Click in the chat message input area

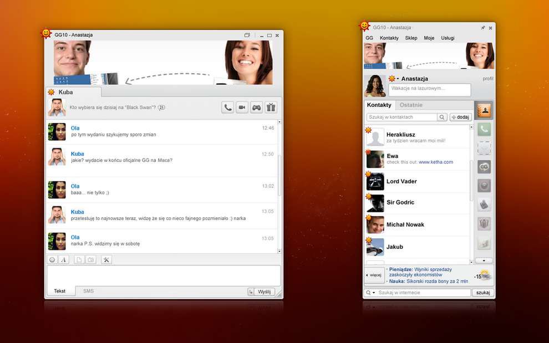[164, 275]
